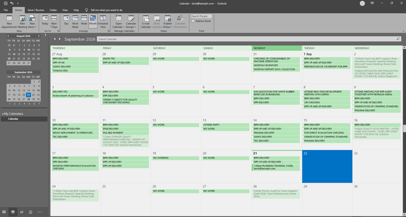Open PAG IBIG PAYMENT event
This screenshot has width=406, height=217.
click(x=125, y=133)
